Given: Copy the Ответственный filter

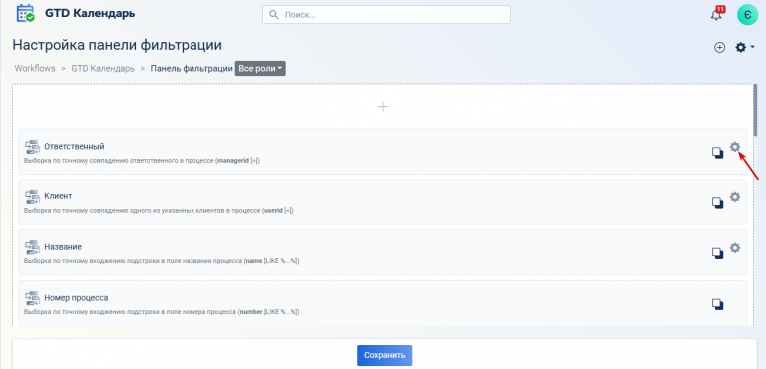Looking at the screenshot, I should tap(717, 153).
